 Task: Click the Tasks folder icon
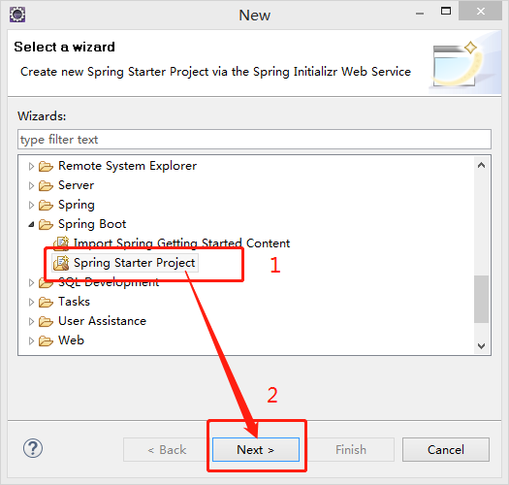tap(46, 302)
